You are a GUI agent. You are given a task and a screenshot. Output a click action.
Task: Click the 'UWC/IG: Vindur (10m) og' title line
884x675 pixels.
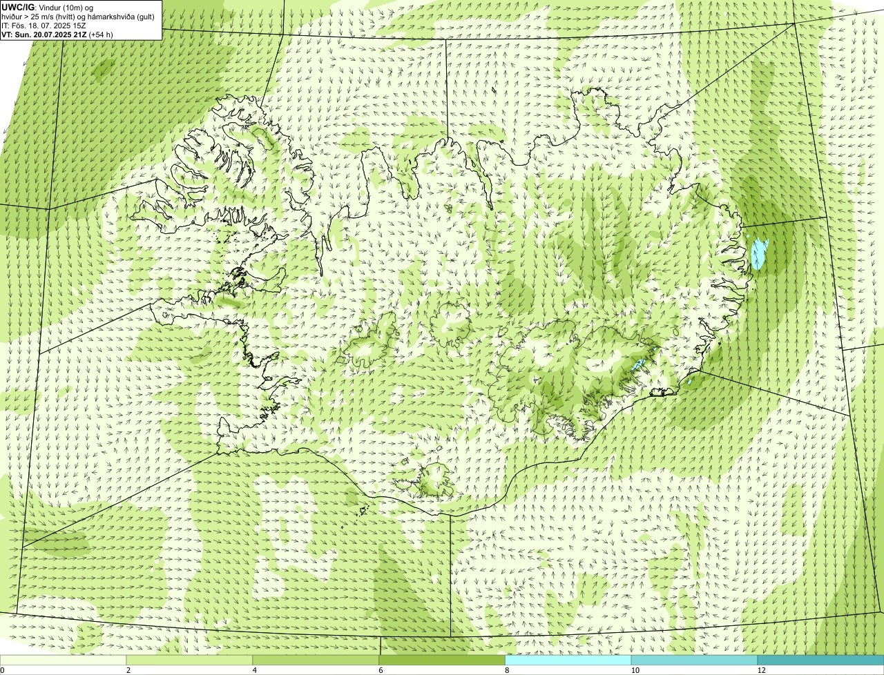(x=48, y=7)
